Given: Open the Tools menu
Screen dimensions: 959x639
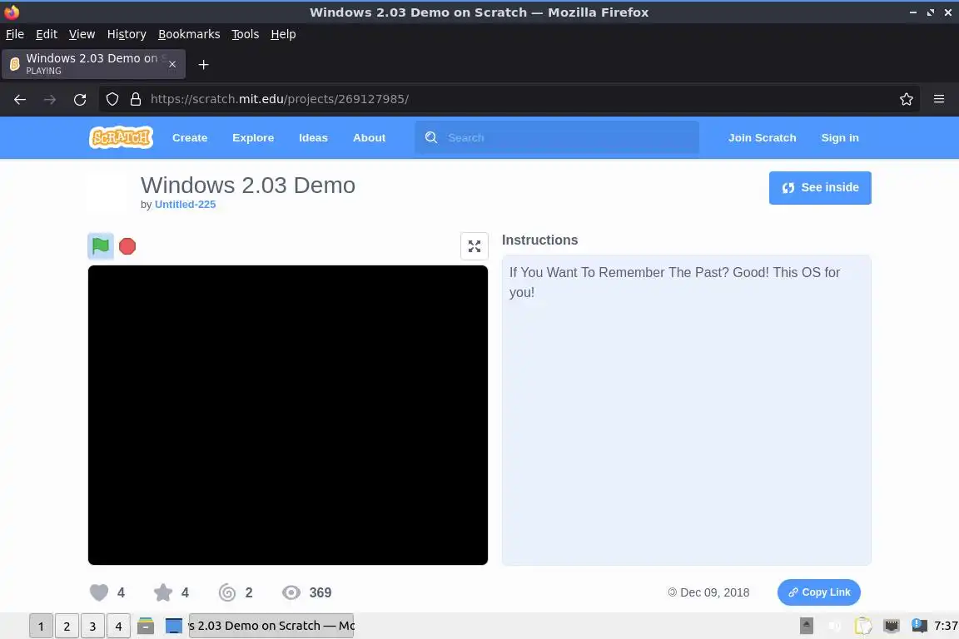Looking at the screenshot, I should (246, 34).
